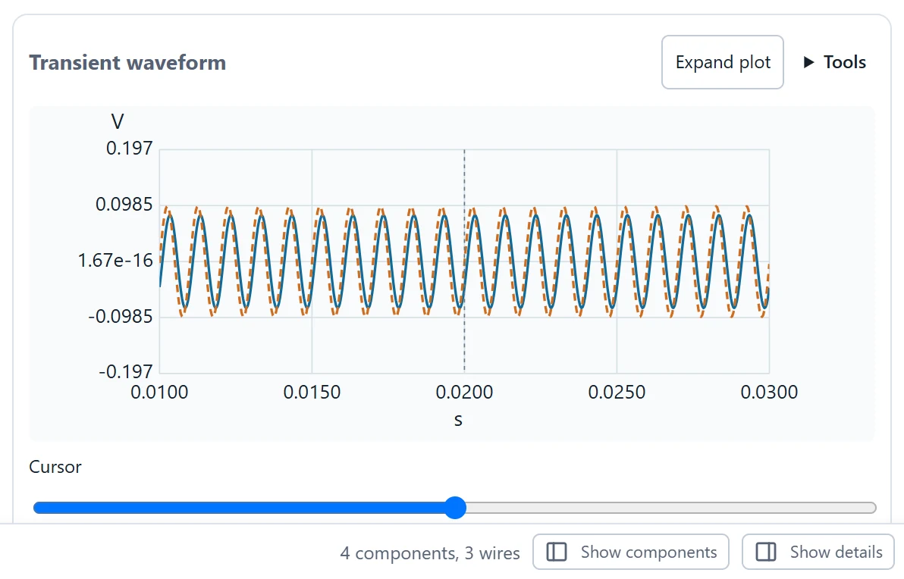Expand the Tools disclosure triangle

(809, 62)
